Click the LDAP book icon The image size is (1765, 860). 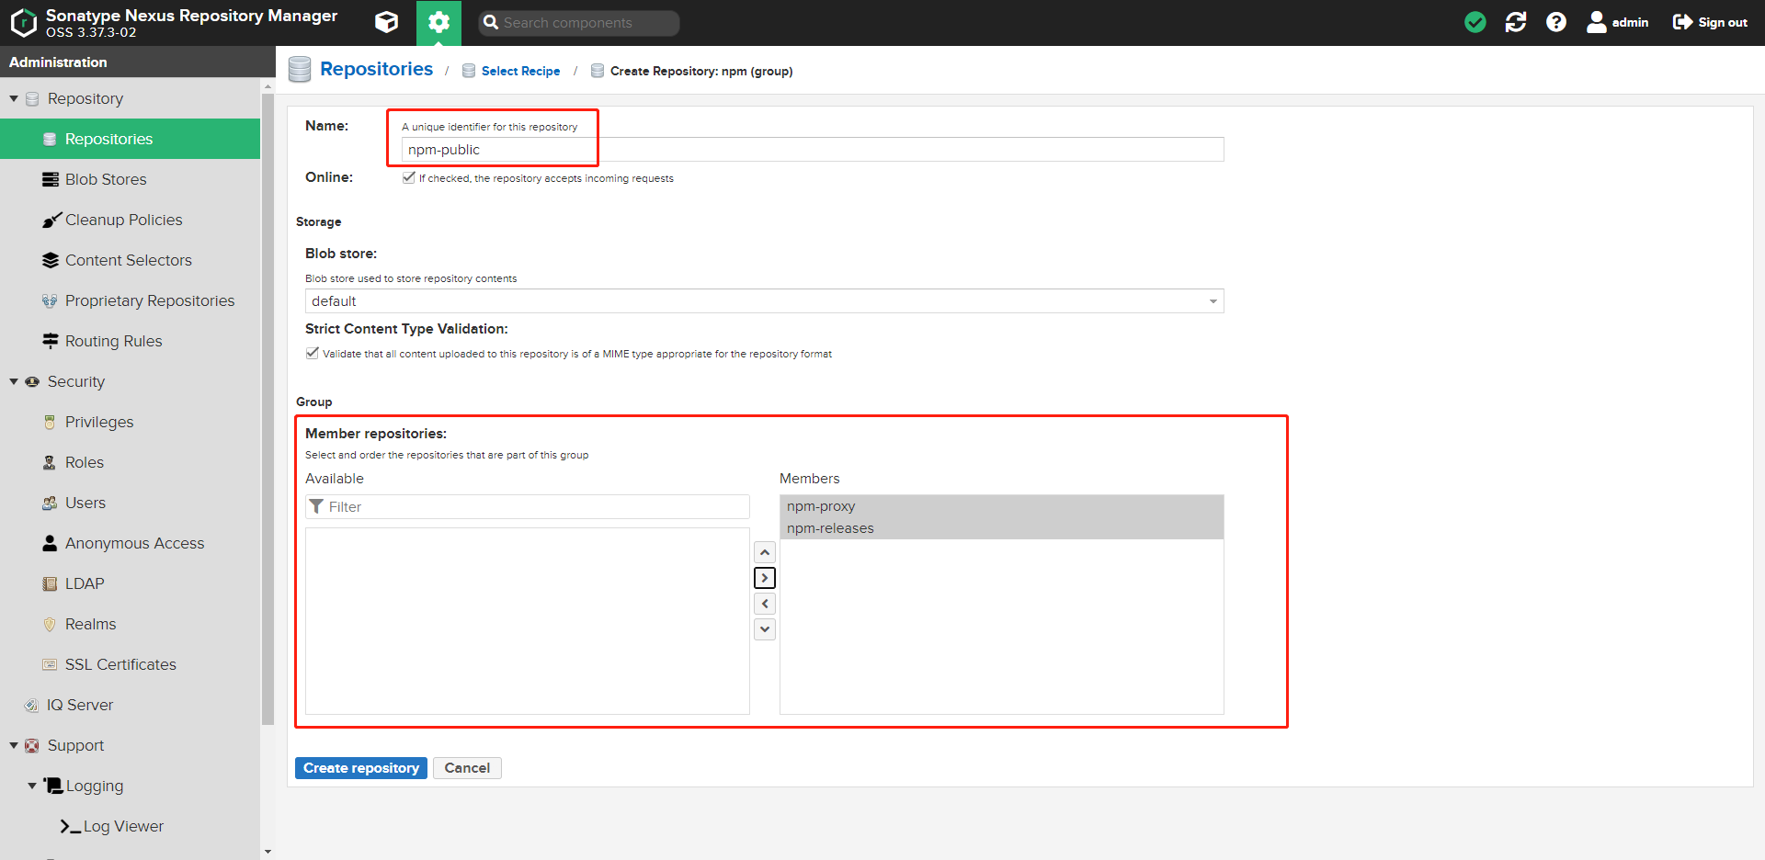click(50, 583)
